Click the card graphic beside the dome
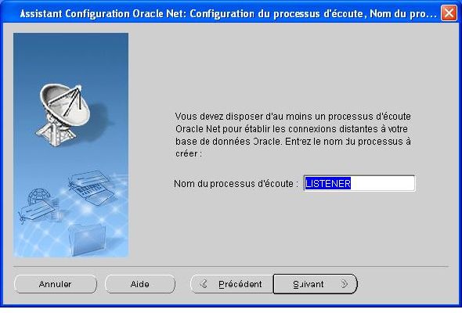Image resolution: width=462 pixels, height=313 pixels. [35, 211]
